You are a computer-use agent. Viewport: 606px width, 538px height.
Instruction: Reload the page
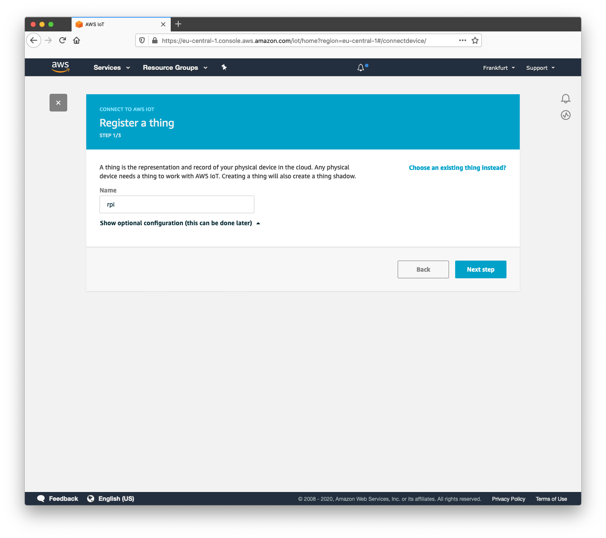62,40
